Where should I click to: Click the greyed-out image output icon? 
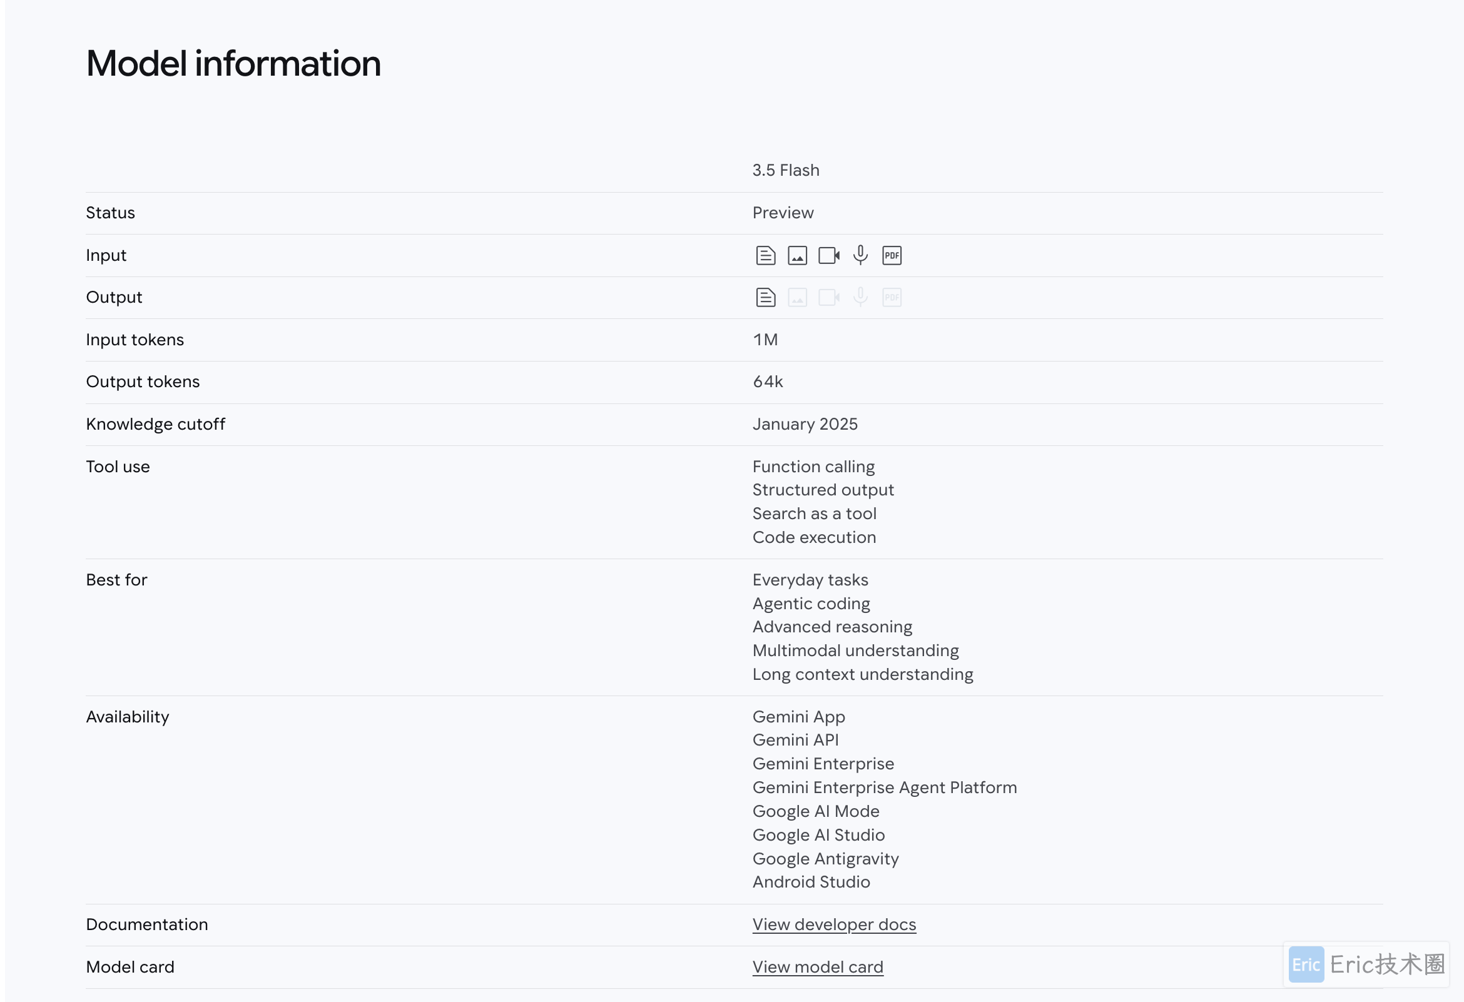click(797, 297)
